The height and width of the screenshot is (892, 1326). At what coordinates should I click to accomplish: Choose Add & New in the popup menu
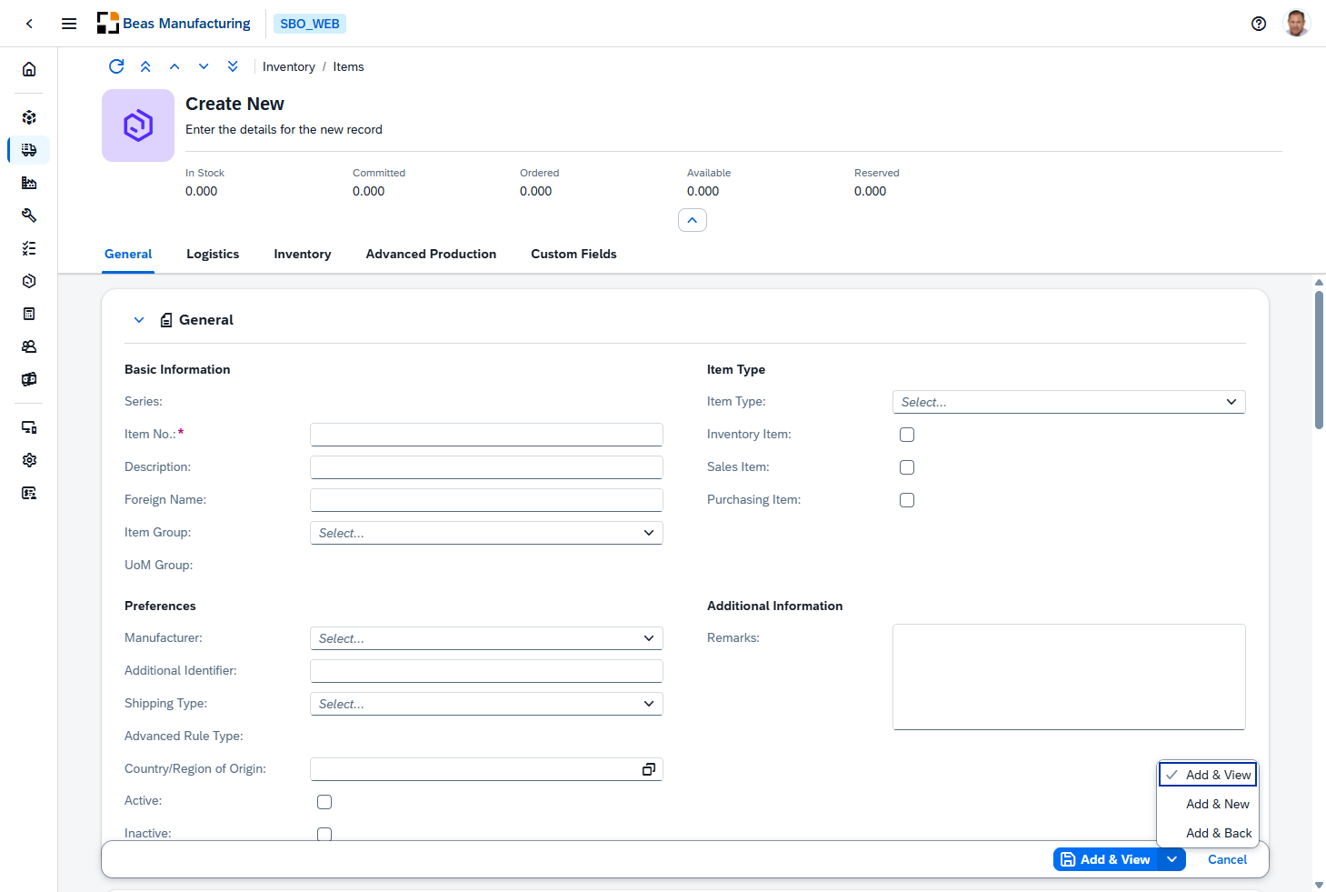(1208, 804)
